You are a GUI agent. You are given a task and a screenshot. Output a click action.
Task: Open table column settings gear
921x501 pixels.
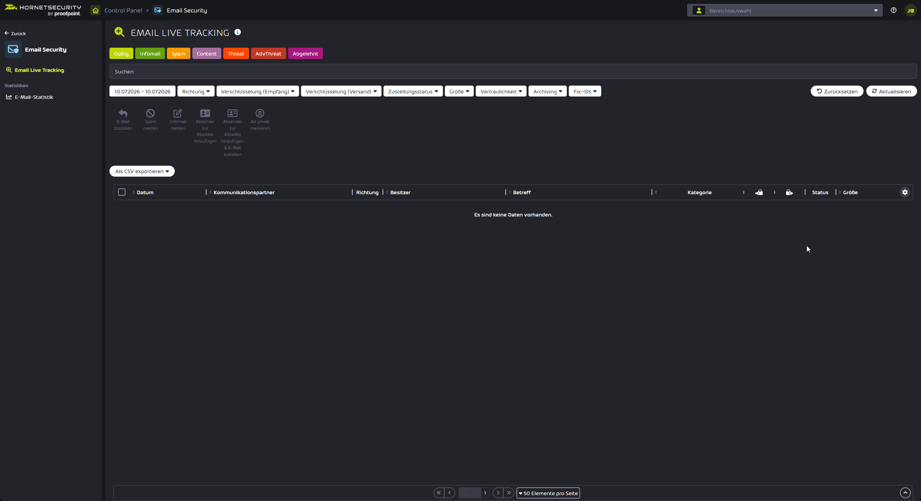coord(905,192)
